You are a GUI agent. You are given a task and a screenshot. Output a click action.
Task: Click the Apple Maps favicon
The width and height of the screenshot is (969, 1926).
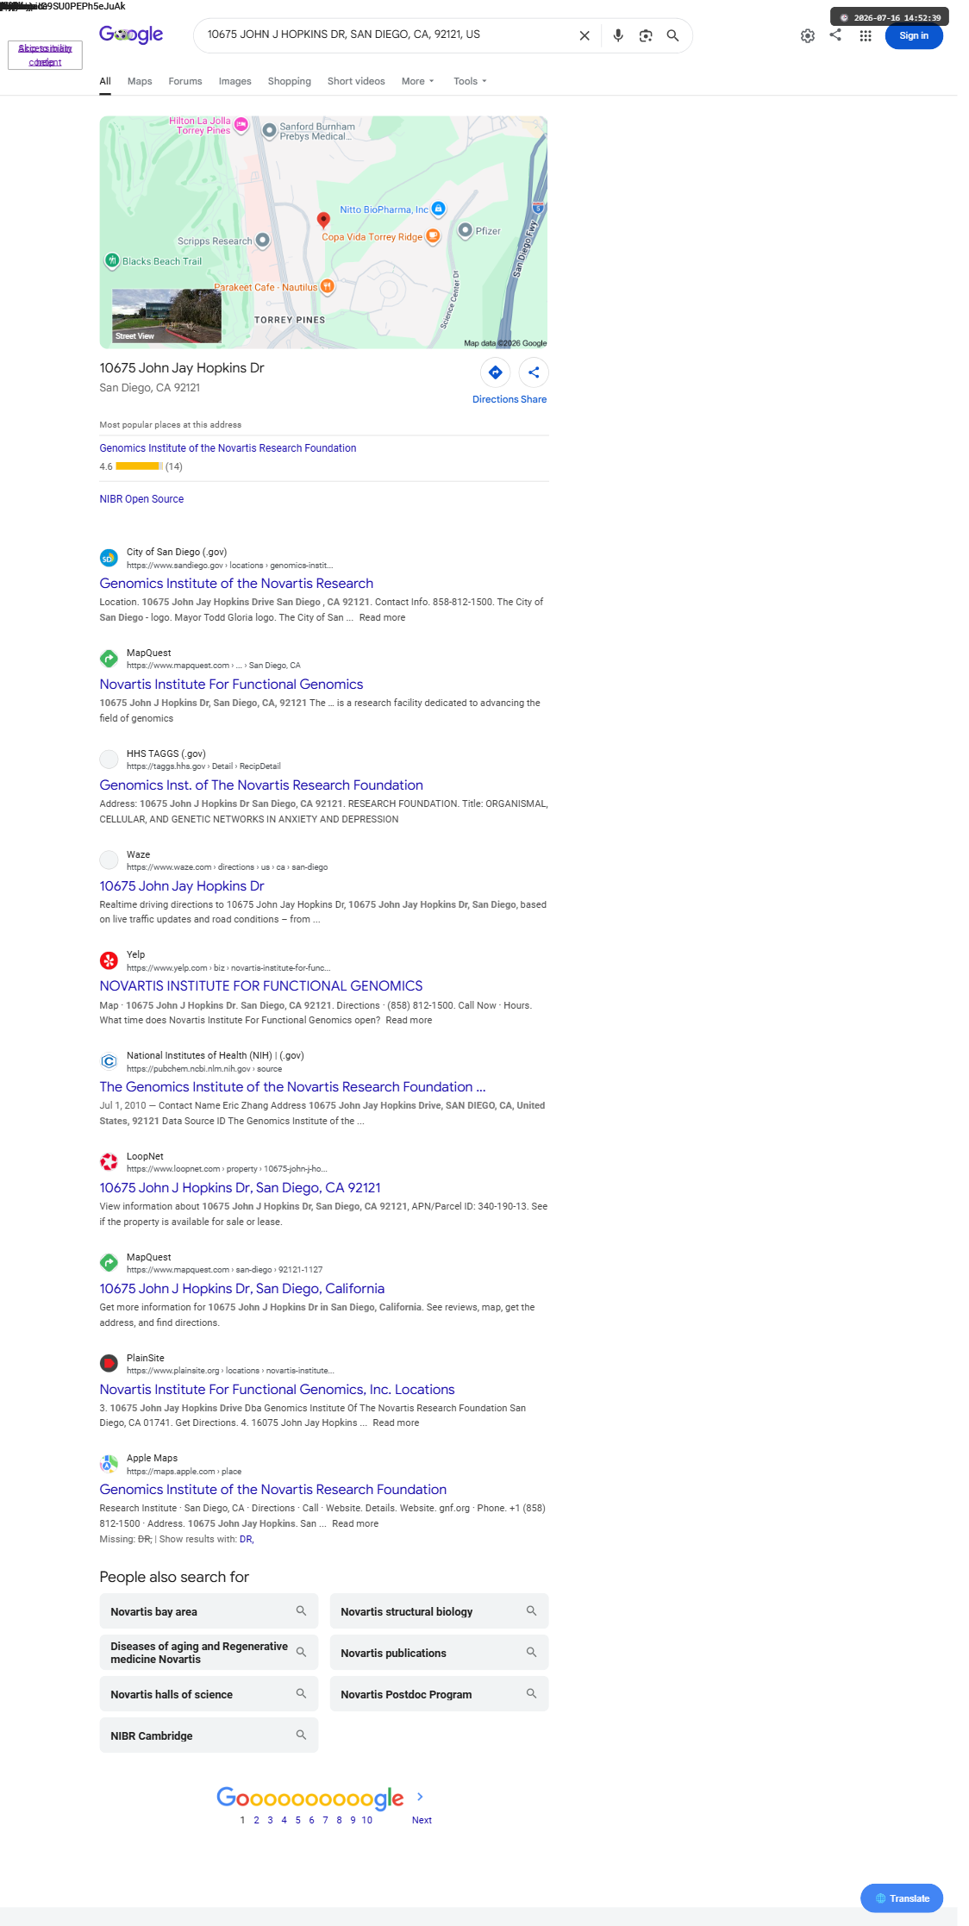(109, 1464)
